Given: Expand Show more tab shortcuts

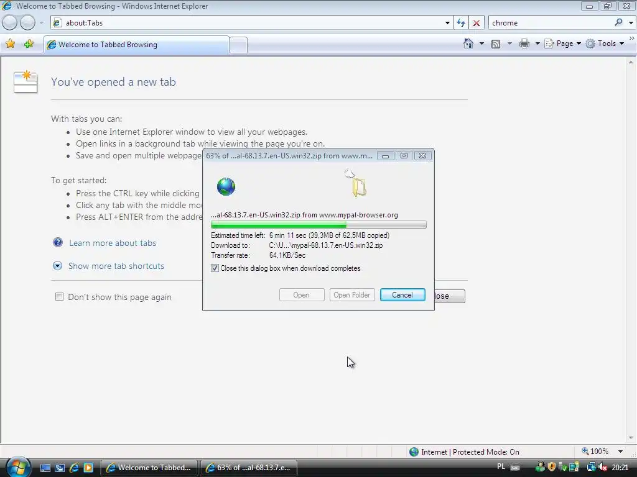Looking at the screenshot, I should coord(116,266).
